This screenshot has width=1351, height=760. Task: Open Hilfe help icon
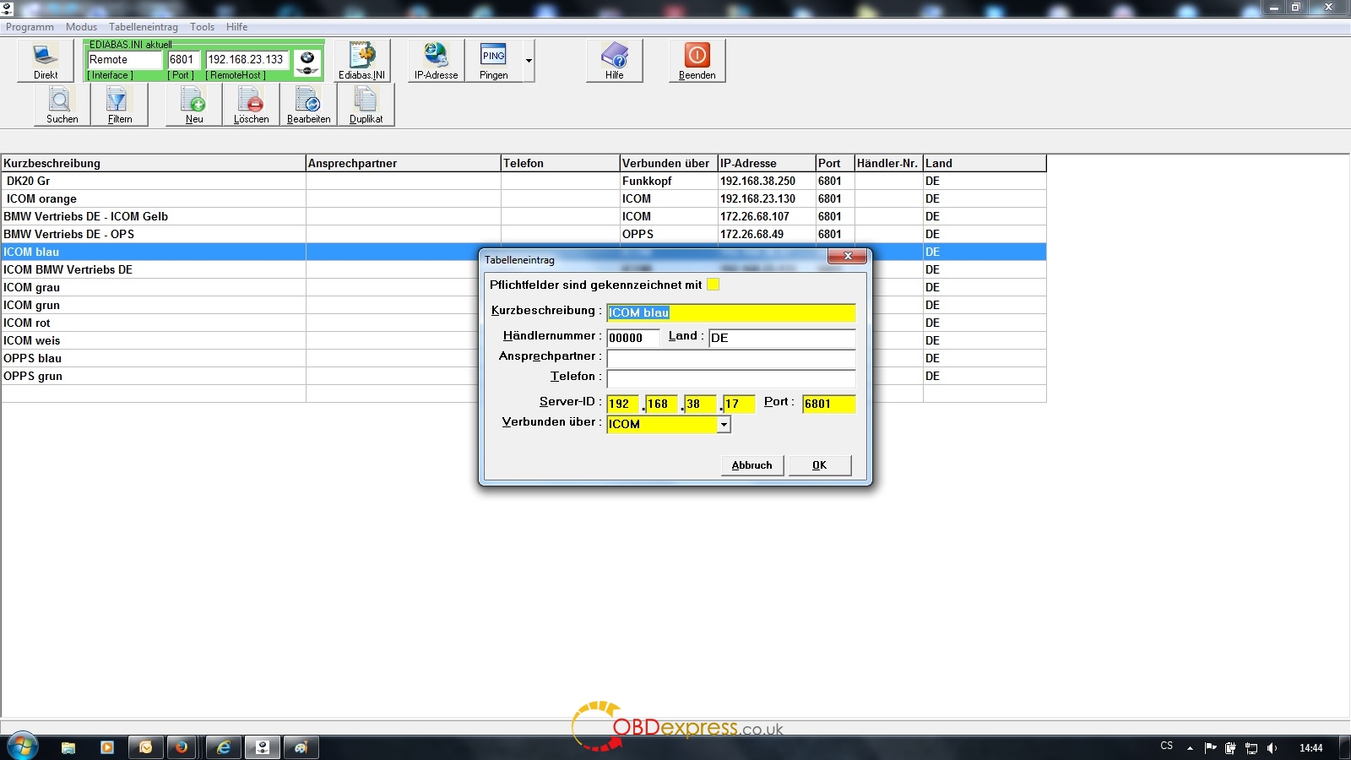[x=614, y=61]
